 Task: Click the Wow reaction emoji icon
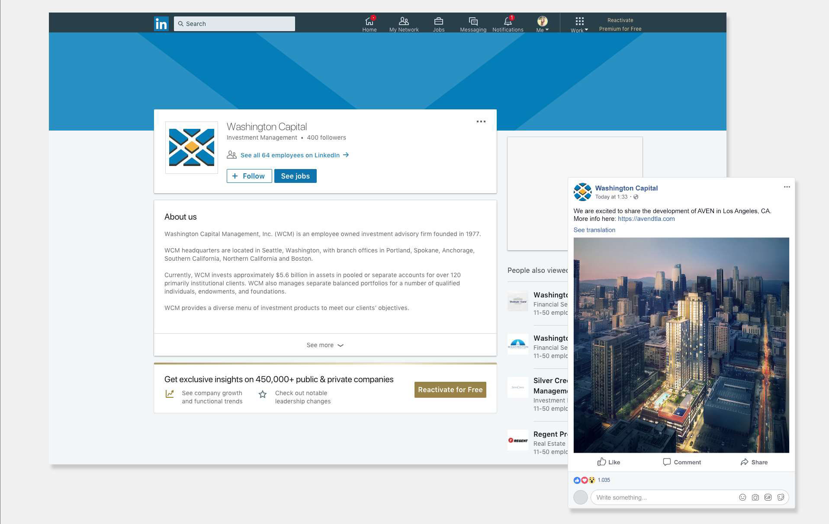[591, 480]
